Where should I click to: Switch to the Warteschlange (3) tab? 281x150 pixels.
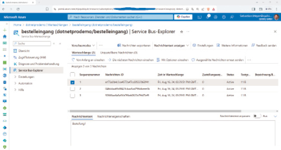click(x=83, y=53)
